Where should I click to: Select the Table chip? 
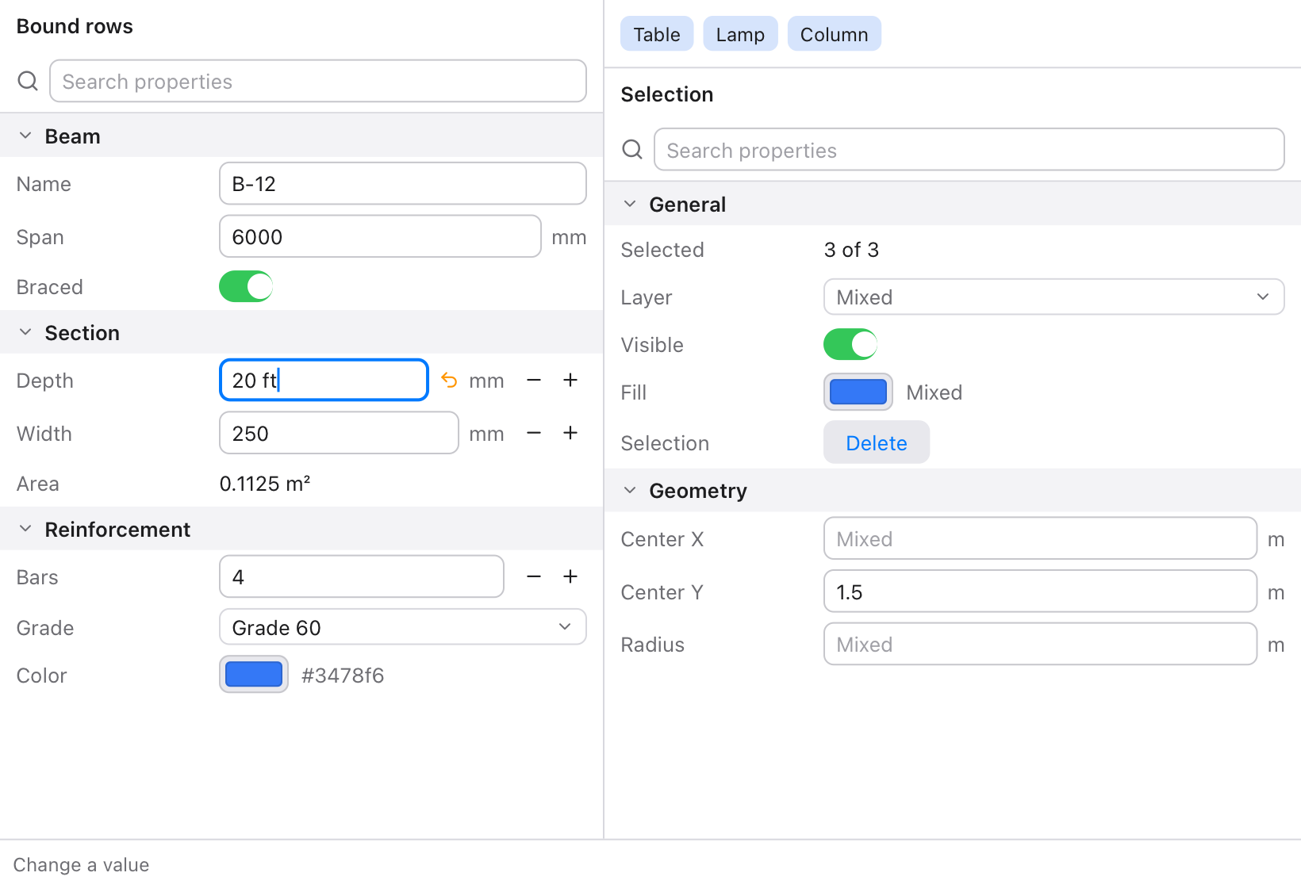click(657, 34)
